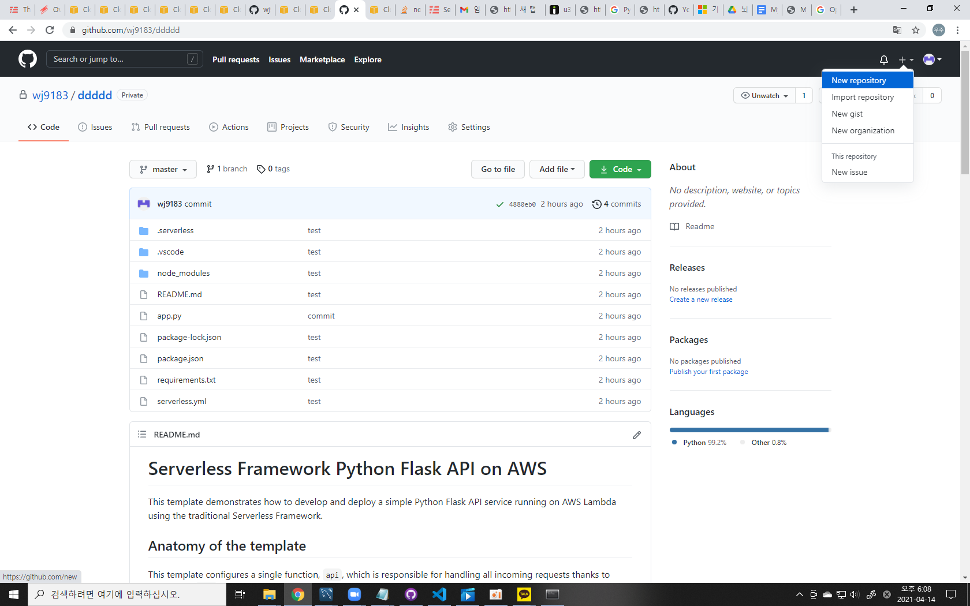This screenshot has height=606, width=970.
Task: Edit README.md with the pencil icon
Action: pos(636,435)
